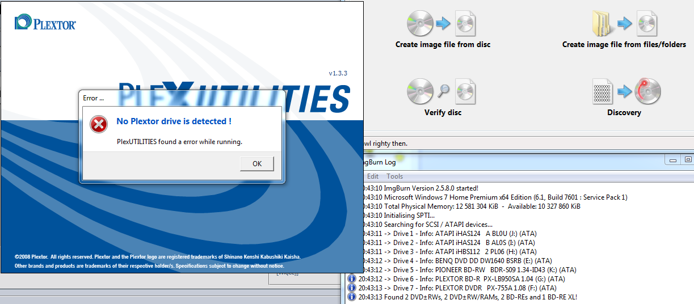Image resolution: width=694 pixels, height=304 pixels.
Task: Click OK in the Error dialog
Action: click(x=257, y=163)
